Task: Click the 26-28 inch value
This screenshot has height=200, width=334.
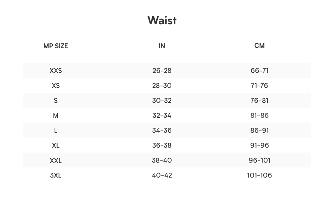Action: [162, 71]
